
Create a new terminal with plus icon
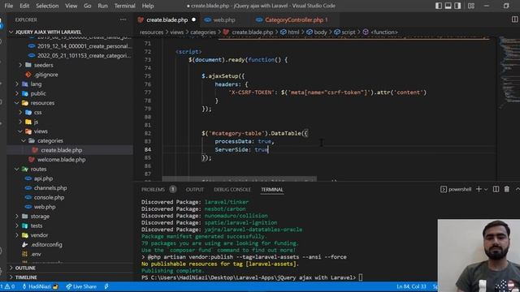pos(479,189)
